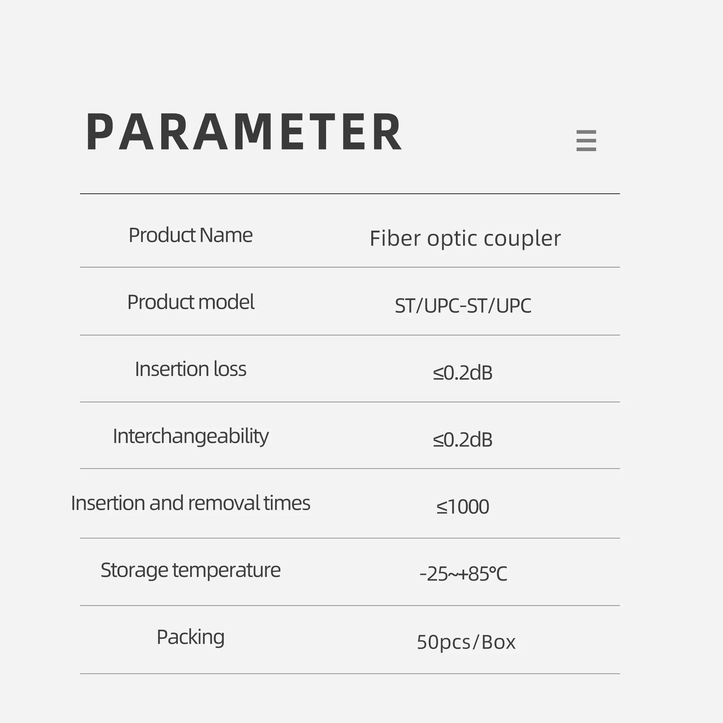This screenshot has height=723, width=723.
Task: Select the Product model label
Action: (x=191, y=302)
